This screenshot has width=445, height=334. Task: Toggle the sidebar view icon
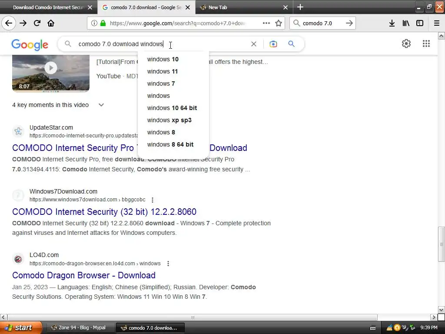(x=420, y=23)
